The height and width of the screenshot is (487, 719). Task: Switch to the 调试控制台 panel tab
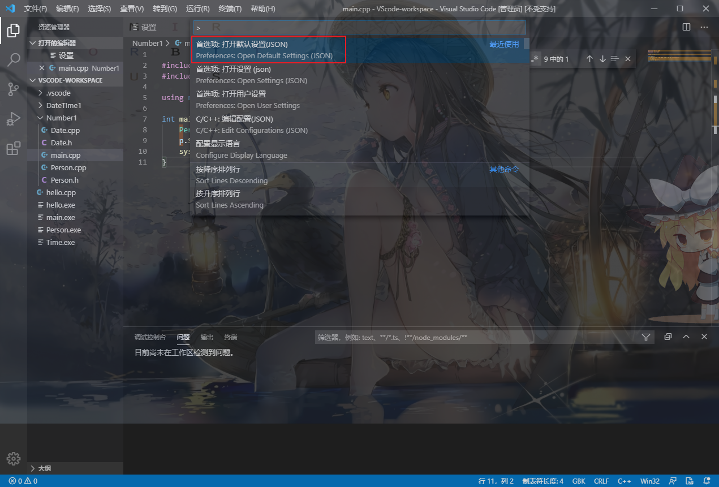tap(150, 337)
